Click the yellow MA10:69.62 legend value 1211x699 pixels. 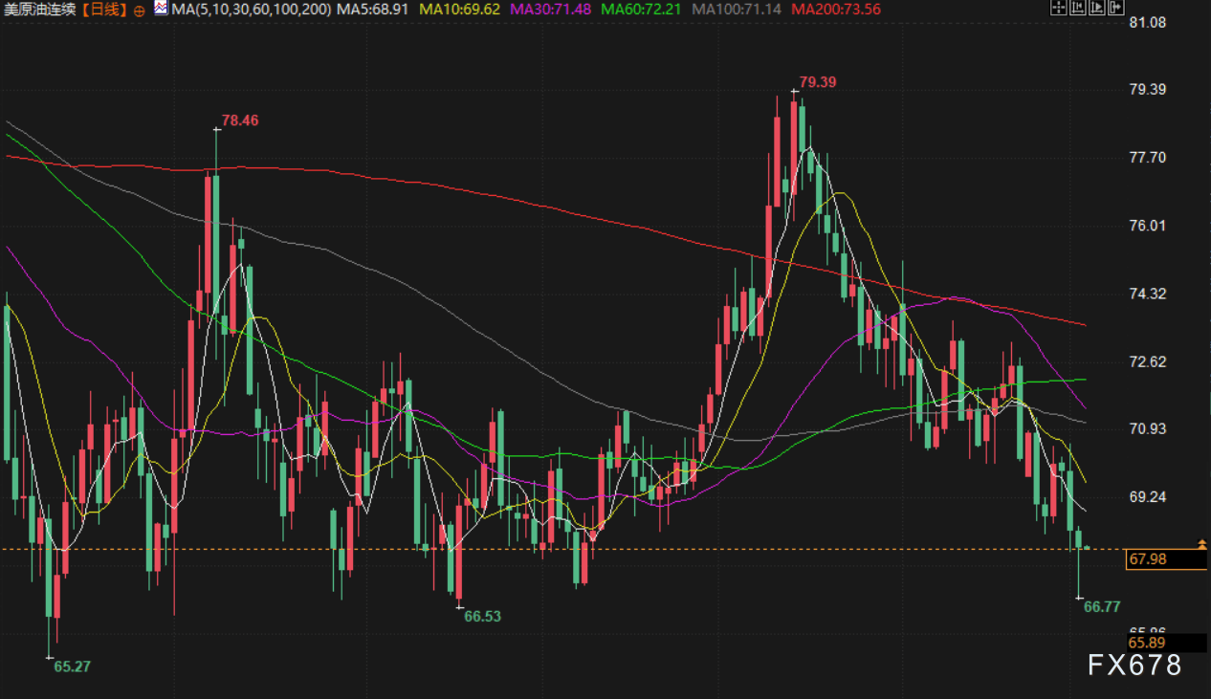[x=460, y=10]
